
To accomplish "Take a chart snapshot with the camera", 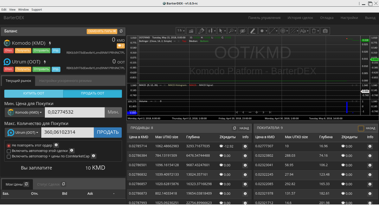I will 325,31.
